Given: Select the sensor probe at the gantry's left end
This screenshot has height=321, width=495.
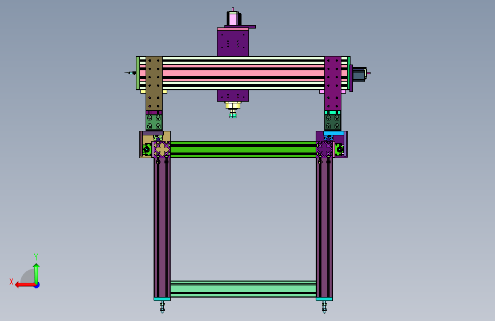Looking at the screenshot, I should [130, 73].
